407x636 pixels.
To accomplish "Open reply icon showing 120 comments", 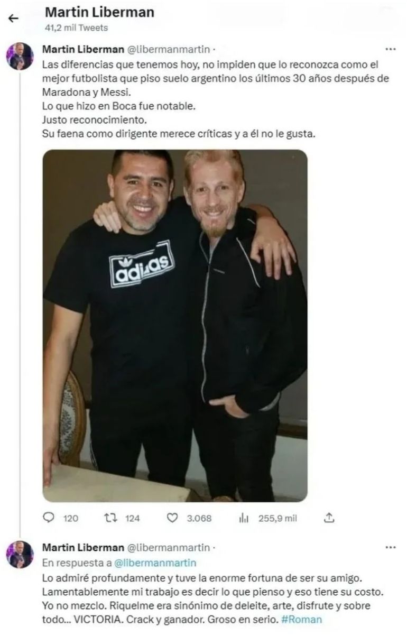I will pos(48,518).
